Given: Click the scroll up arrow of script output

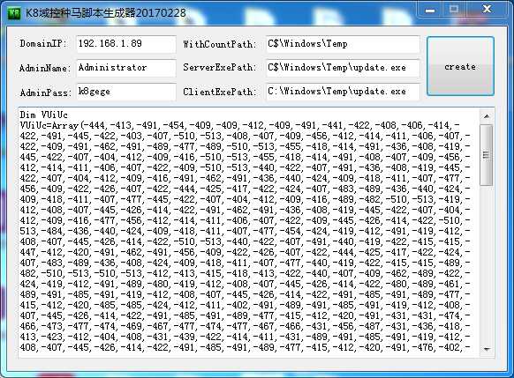Looking at the screenshot, I should pos(487,116).
